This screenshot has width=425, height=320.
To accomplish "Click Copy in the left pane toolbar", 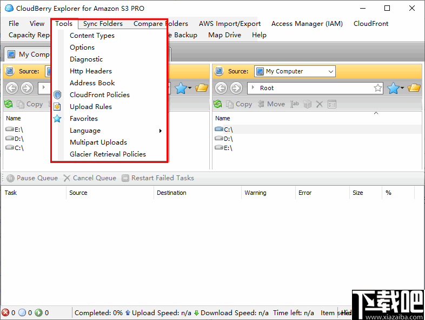I will pos(30,104).
